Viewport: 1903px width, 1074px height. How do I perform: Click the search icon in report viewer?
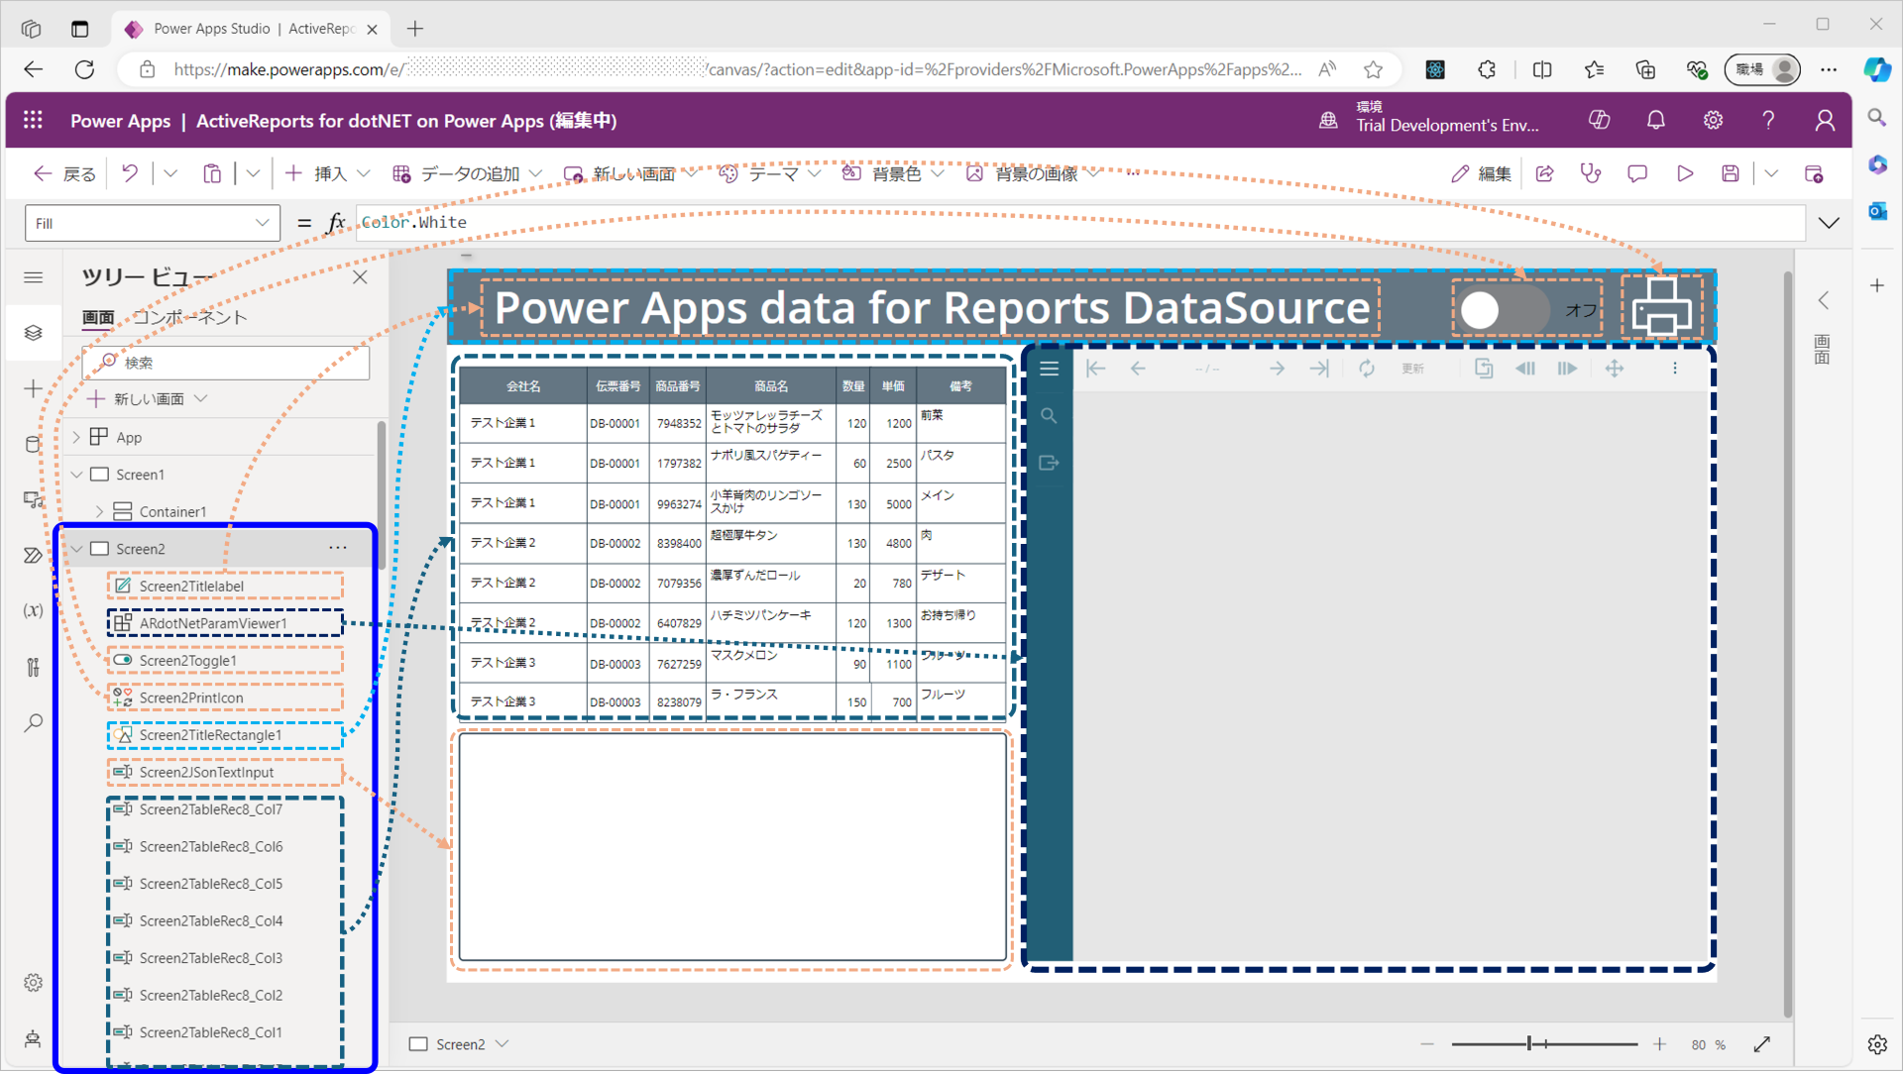(x=1049, y=415)
